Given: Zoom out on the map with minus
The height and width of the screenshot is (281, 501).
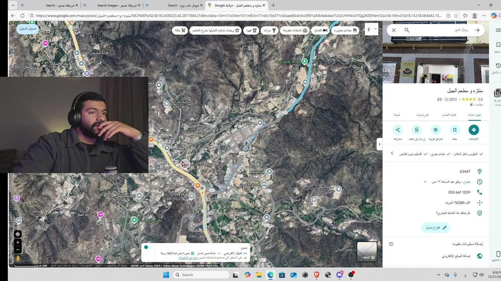Looking at the screenshot, I should coord(18,249).
